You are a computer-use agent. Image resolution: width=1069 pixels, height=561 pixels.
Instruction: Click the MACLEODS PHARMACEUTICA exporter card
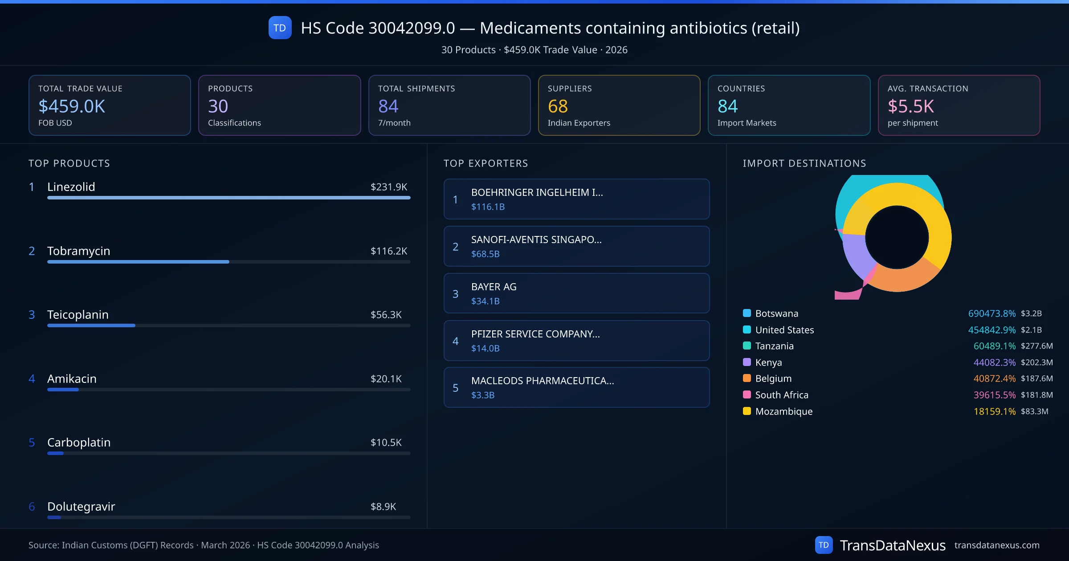coord(576,387)
